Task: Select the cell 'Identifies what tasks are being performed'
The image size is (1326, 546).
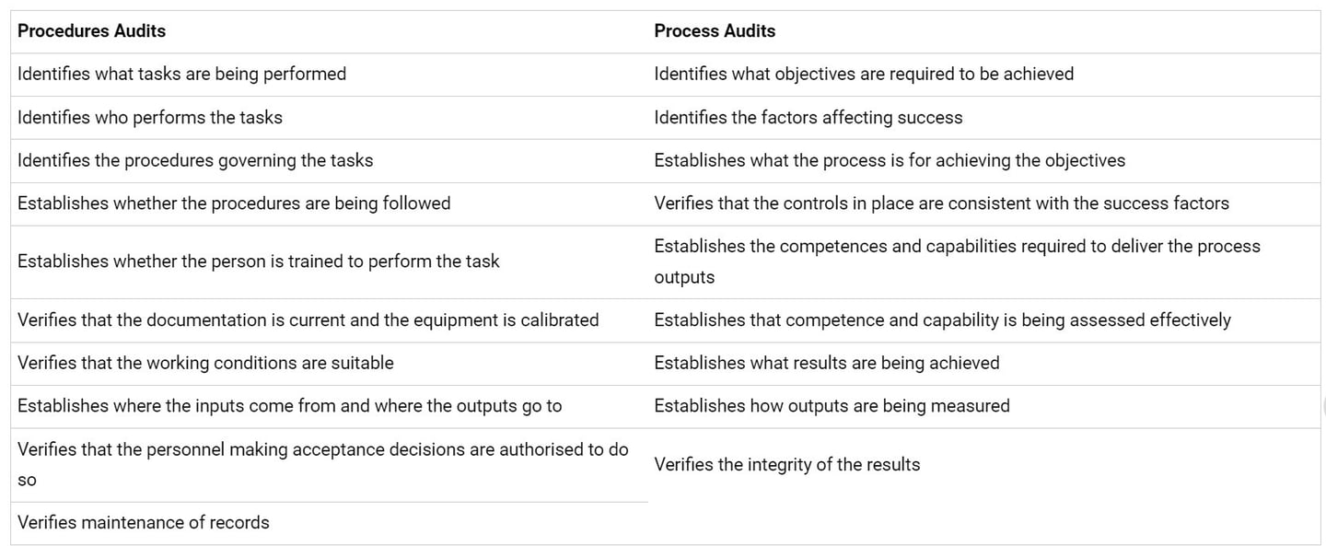Action: pyautogui.click(x=329, y=75)
